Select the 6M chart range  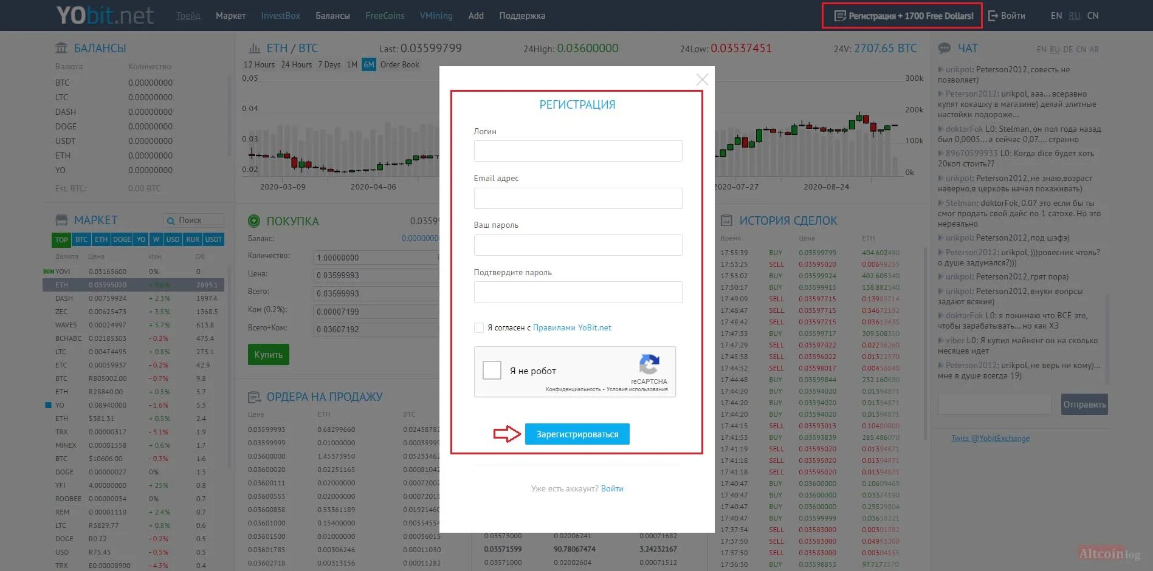(369, 64)
